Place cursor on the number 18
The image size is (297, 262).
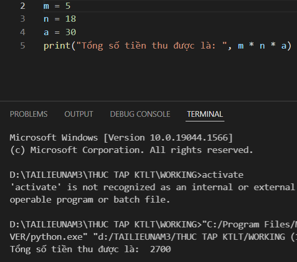[70, 19]
